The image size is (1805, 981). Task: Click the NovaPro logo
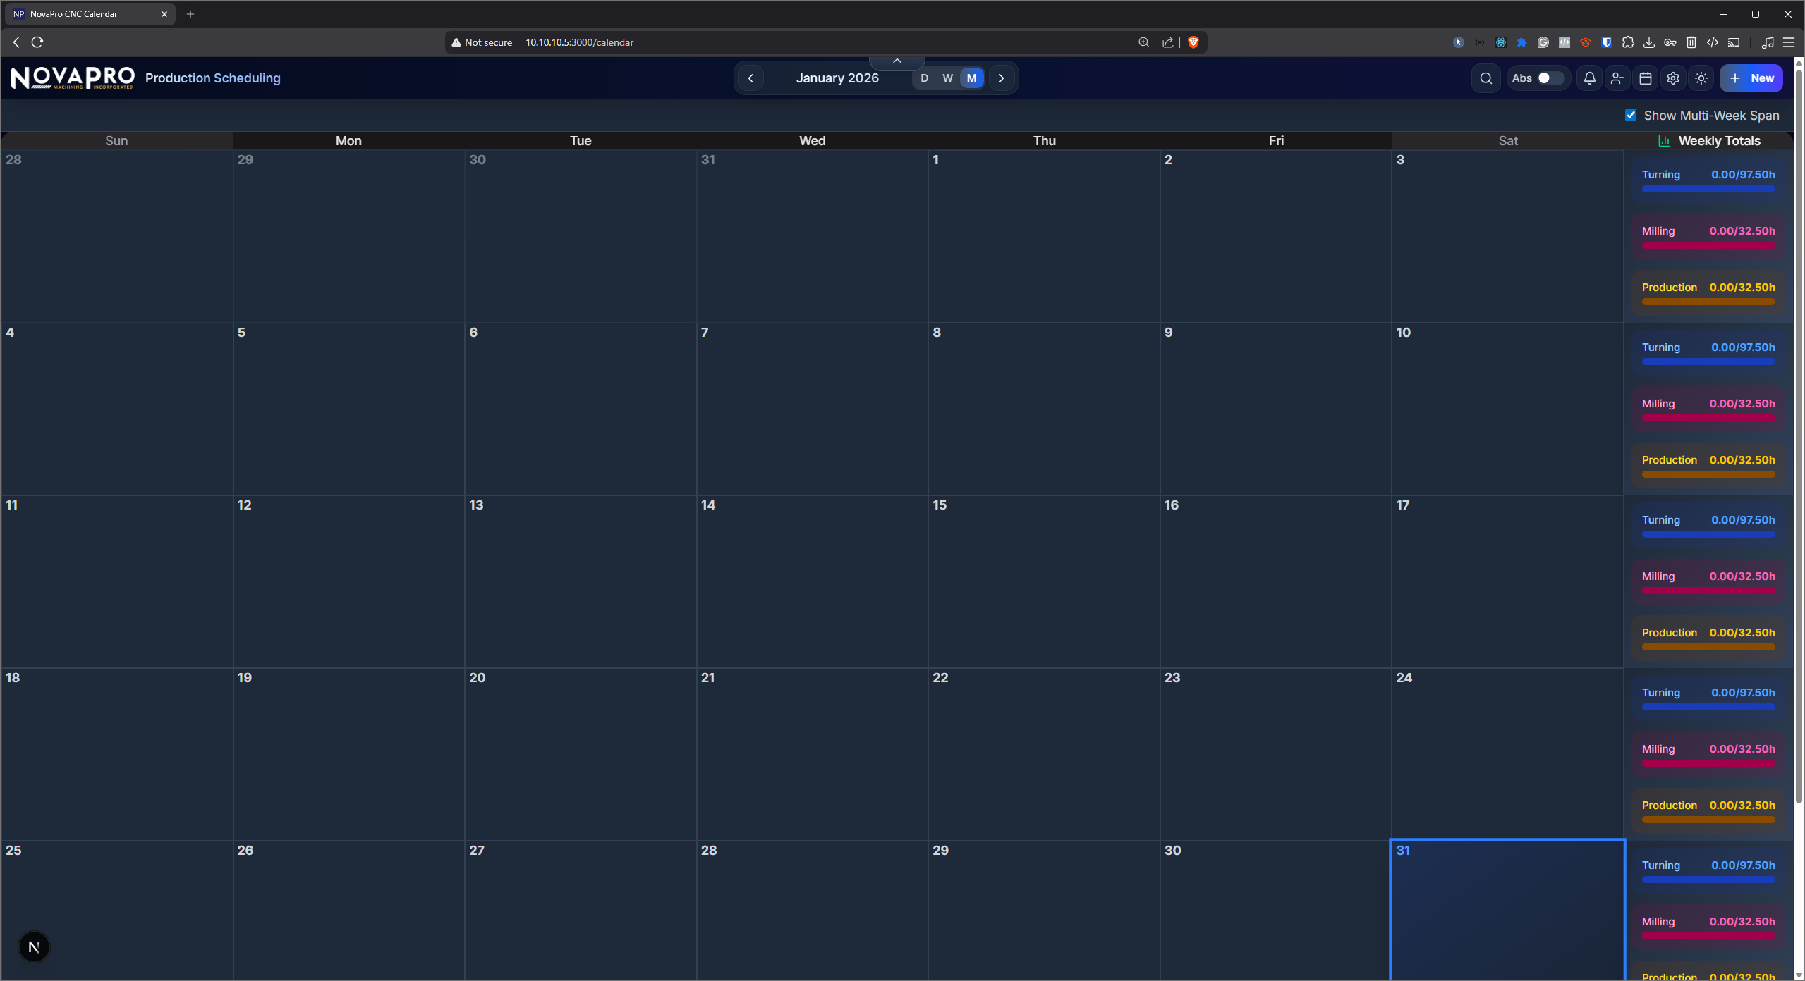71,78
